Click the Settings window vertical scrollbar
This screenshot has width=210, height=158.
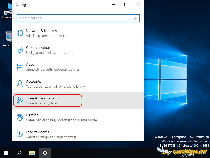pos(143,81)
